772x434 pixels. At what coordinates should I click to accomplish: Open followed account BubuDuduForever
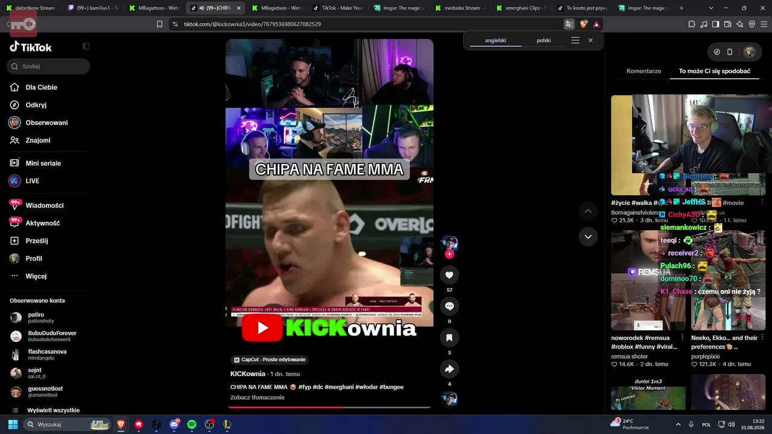pos(52,336)
